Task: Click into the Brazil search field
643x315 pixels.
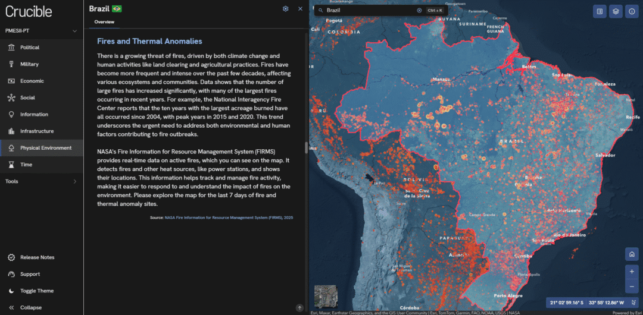Action: [369, 10]
